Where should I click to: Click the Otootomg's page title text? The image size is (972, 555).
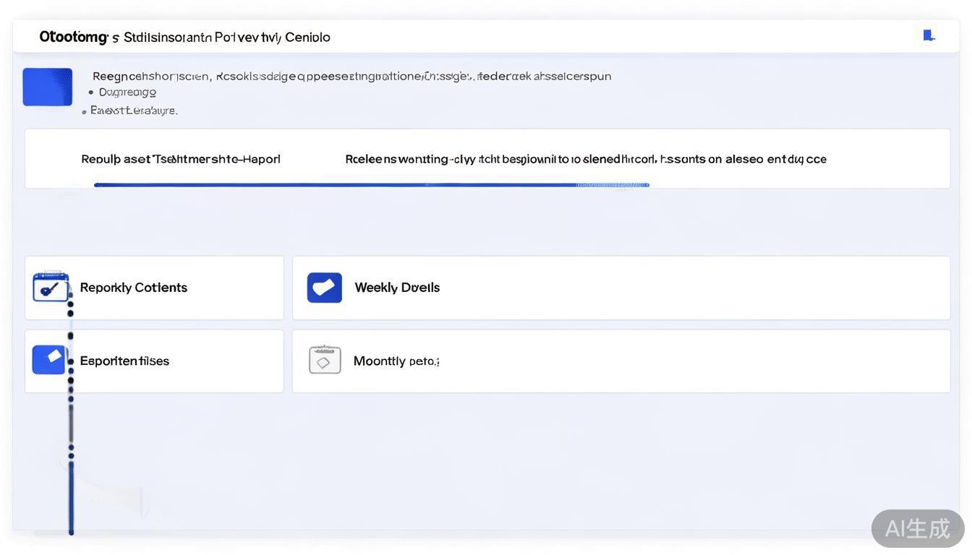pyautogui.click(x=184, y=37)
